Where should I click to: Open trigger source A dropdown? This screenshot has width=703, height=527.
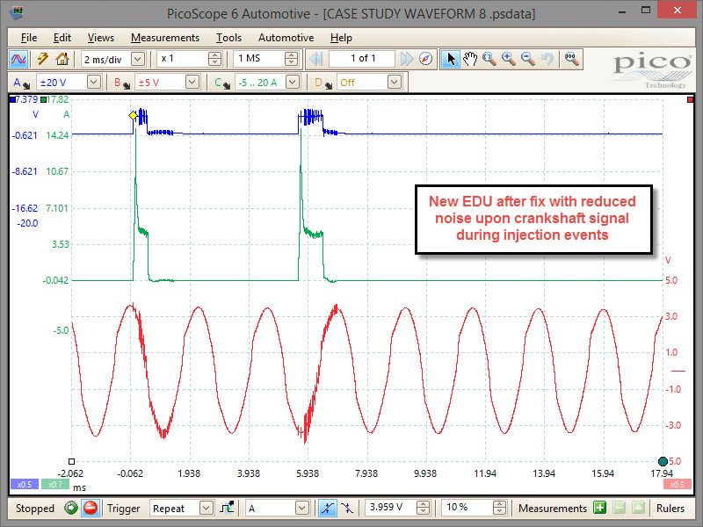point(302,508)
